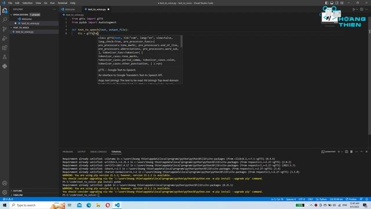Click the Prettier status bar item

pyautogui.click(x=351, y=199)
